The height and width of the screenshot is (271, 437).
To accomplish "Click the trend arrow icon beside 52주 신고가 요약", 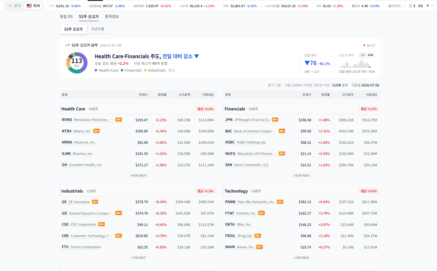I will 67,45.
